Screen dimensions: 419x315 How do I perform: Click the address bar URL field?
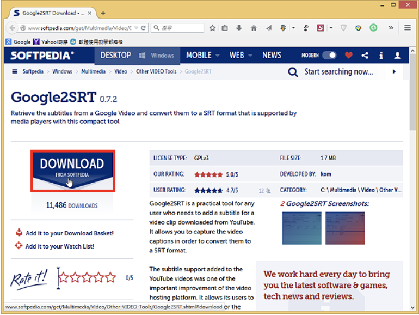(x=79, y=28)
